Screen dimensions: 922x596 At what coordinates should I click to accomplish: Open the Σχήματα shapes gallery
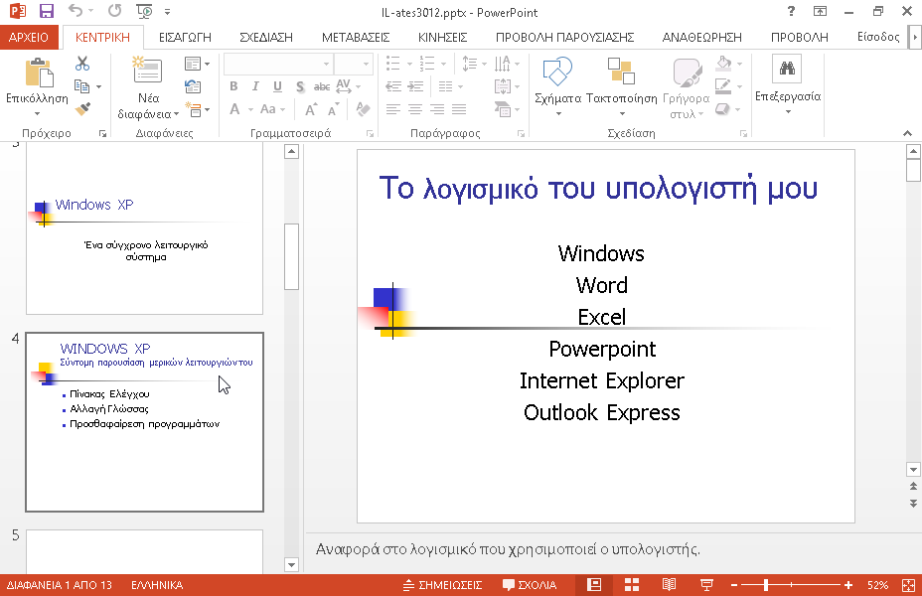(557, 85)
